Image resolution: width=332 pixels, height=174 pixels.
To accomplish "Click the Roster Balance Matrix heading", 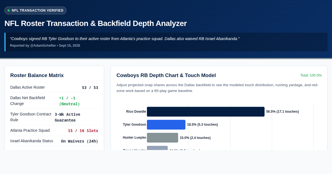I will pos(37,75).
